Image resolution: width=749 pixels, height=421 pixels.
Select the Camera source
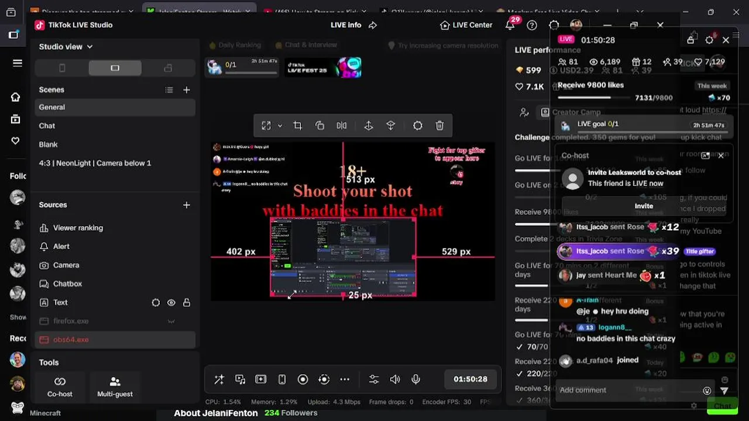115,265
